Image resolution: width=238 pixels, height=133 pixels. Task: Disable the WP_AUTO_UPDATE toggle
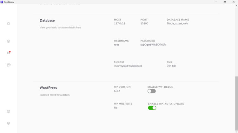point(152,108)
